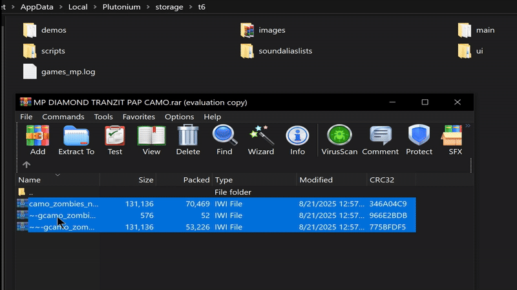This screenshot has height=290, width=517.
Task: Open the Options menu
Action: coord(180,117)
